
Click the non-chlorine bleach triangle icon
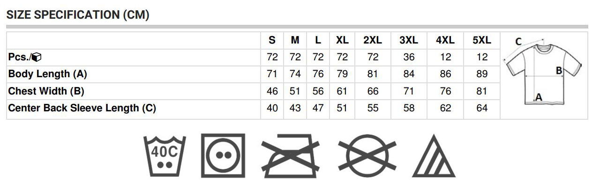click(433, 156)
